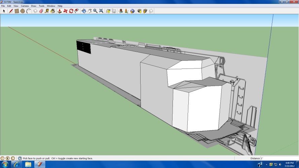
Task: Pick the Line pencil tool
Action: click(x=11, y=11)
